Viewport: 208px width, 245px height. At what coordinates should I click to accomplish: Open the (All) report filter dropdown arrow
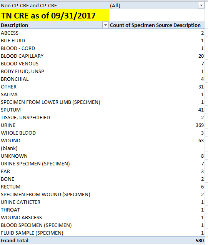pyautogui.click(x=201, y=5)
